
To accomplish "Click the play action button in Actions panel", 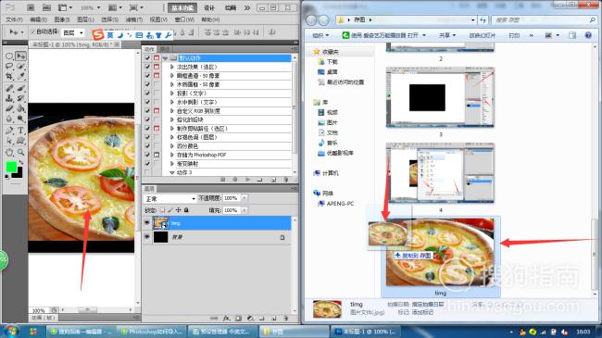I will [x=247, y=180].
